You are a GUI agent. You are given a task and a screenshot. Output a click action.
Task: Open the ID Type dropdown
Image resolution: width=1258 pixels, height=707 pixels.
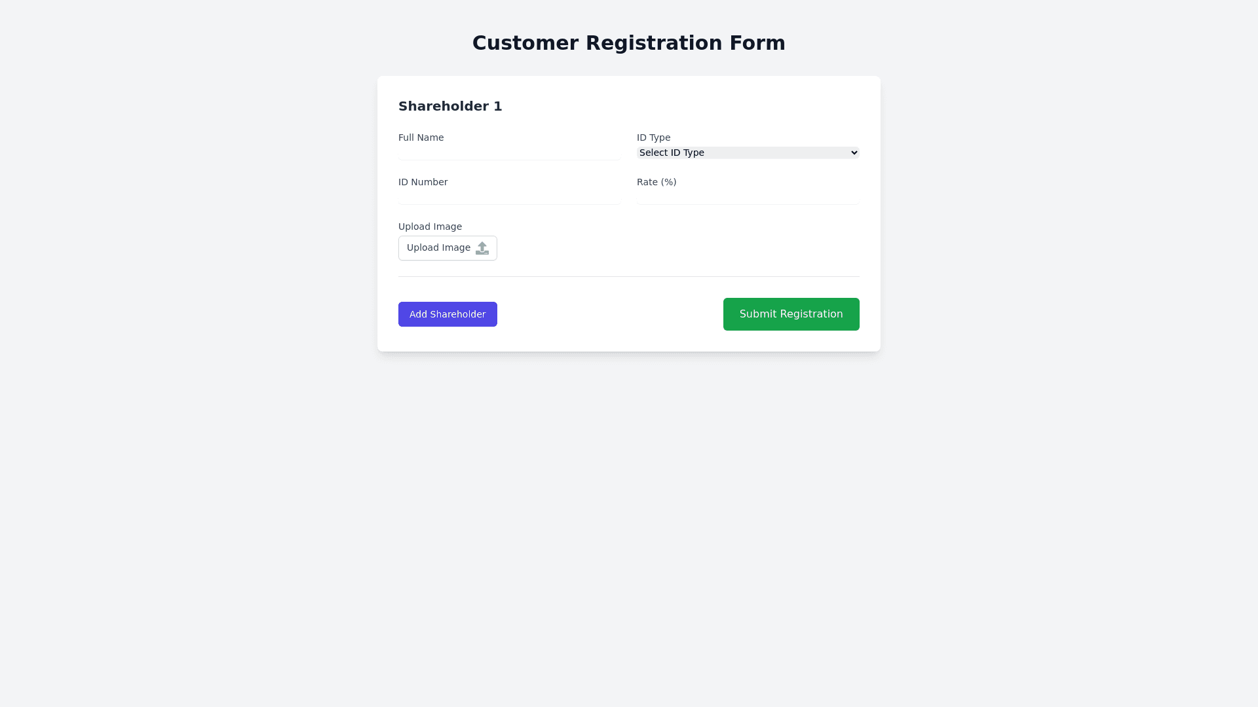point(747,153)
